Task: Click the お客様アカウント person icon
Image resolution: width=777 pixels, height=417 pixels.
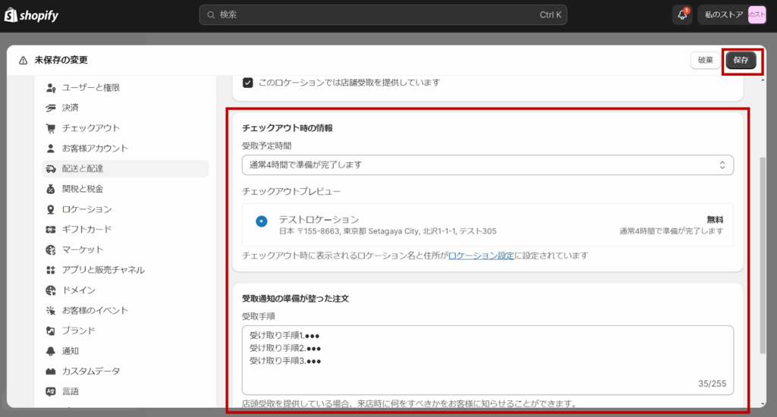Action: (x=51, y=149)
